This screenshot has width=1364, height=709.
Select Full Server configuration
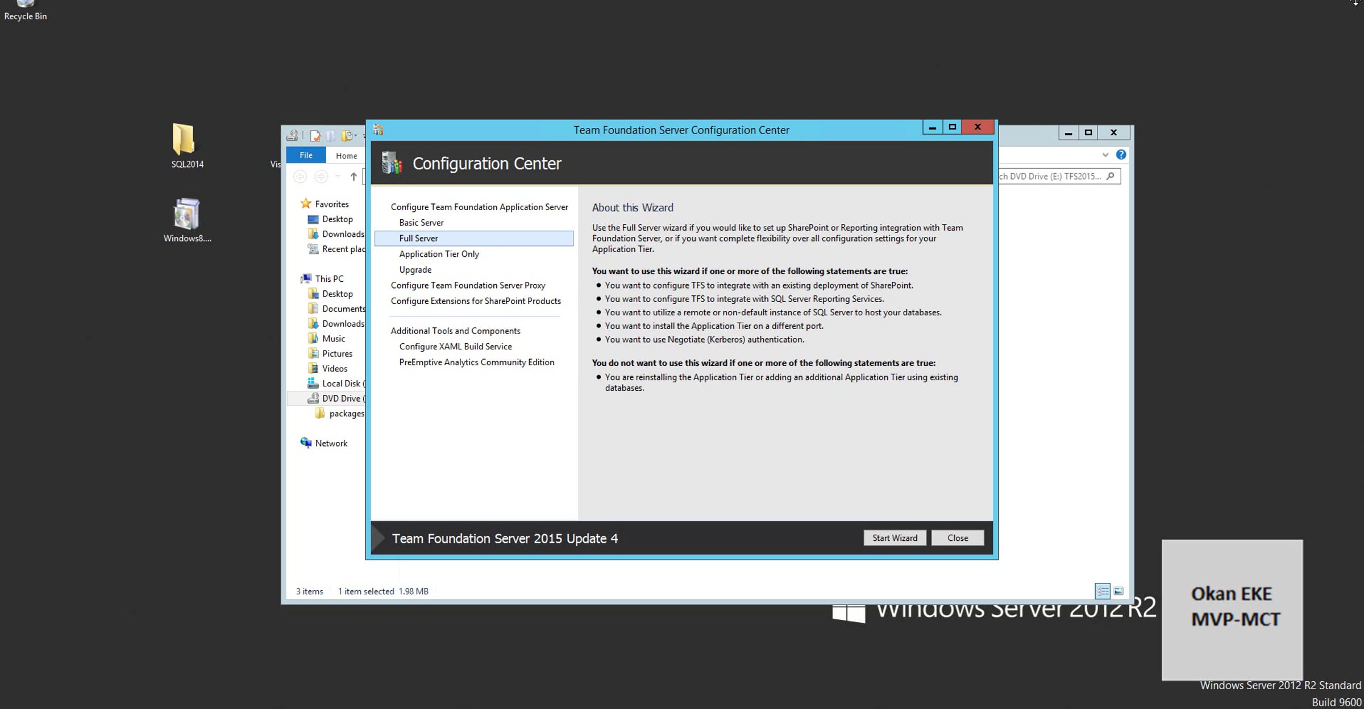tap(474, 238)
